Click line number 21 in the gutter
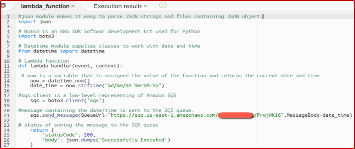355x149 pixels. 7,115
